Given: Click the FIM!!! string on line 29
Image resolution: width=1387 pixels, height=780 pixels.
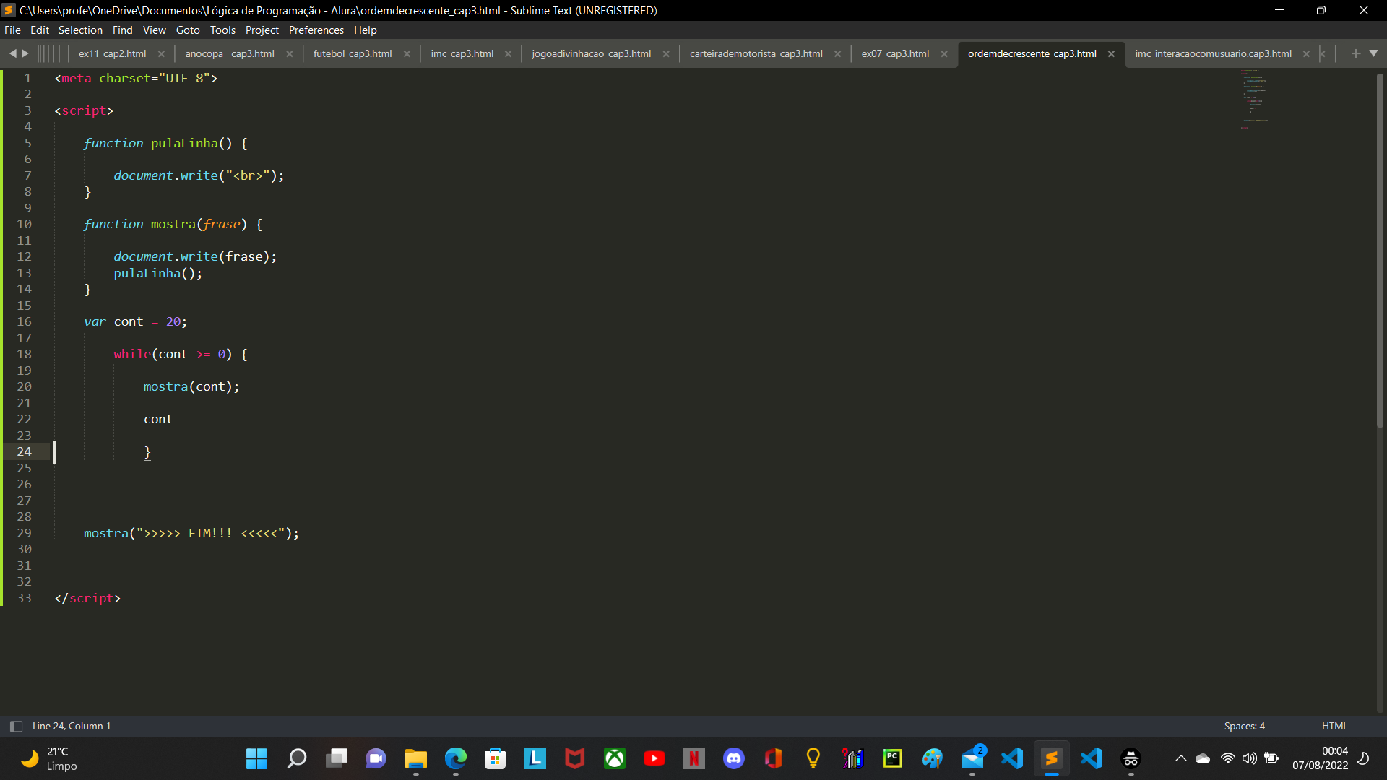Looking at the screenshot, I should click(x=210, y=533).
